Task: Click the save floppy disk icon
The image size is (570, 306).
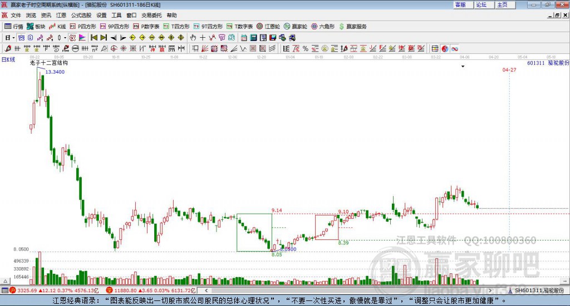Action: (x=273, y=38)
